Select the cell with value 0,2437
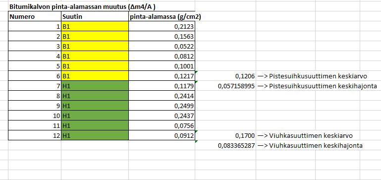The width and height of the screenshot is (381, 180). (x=162, y=116)
